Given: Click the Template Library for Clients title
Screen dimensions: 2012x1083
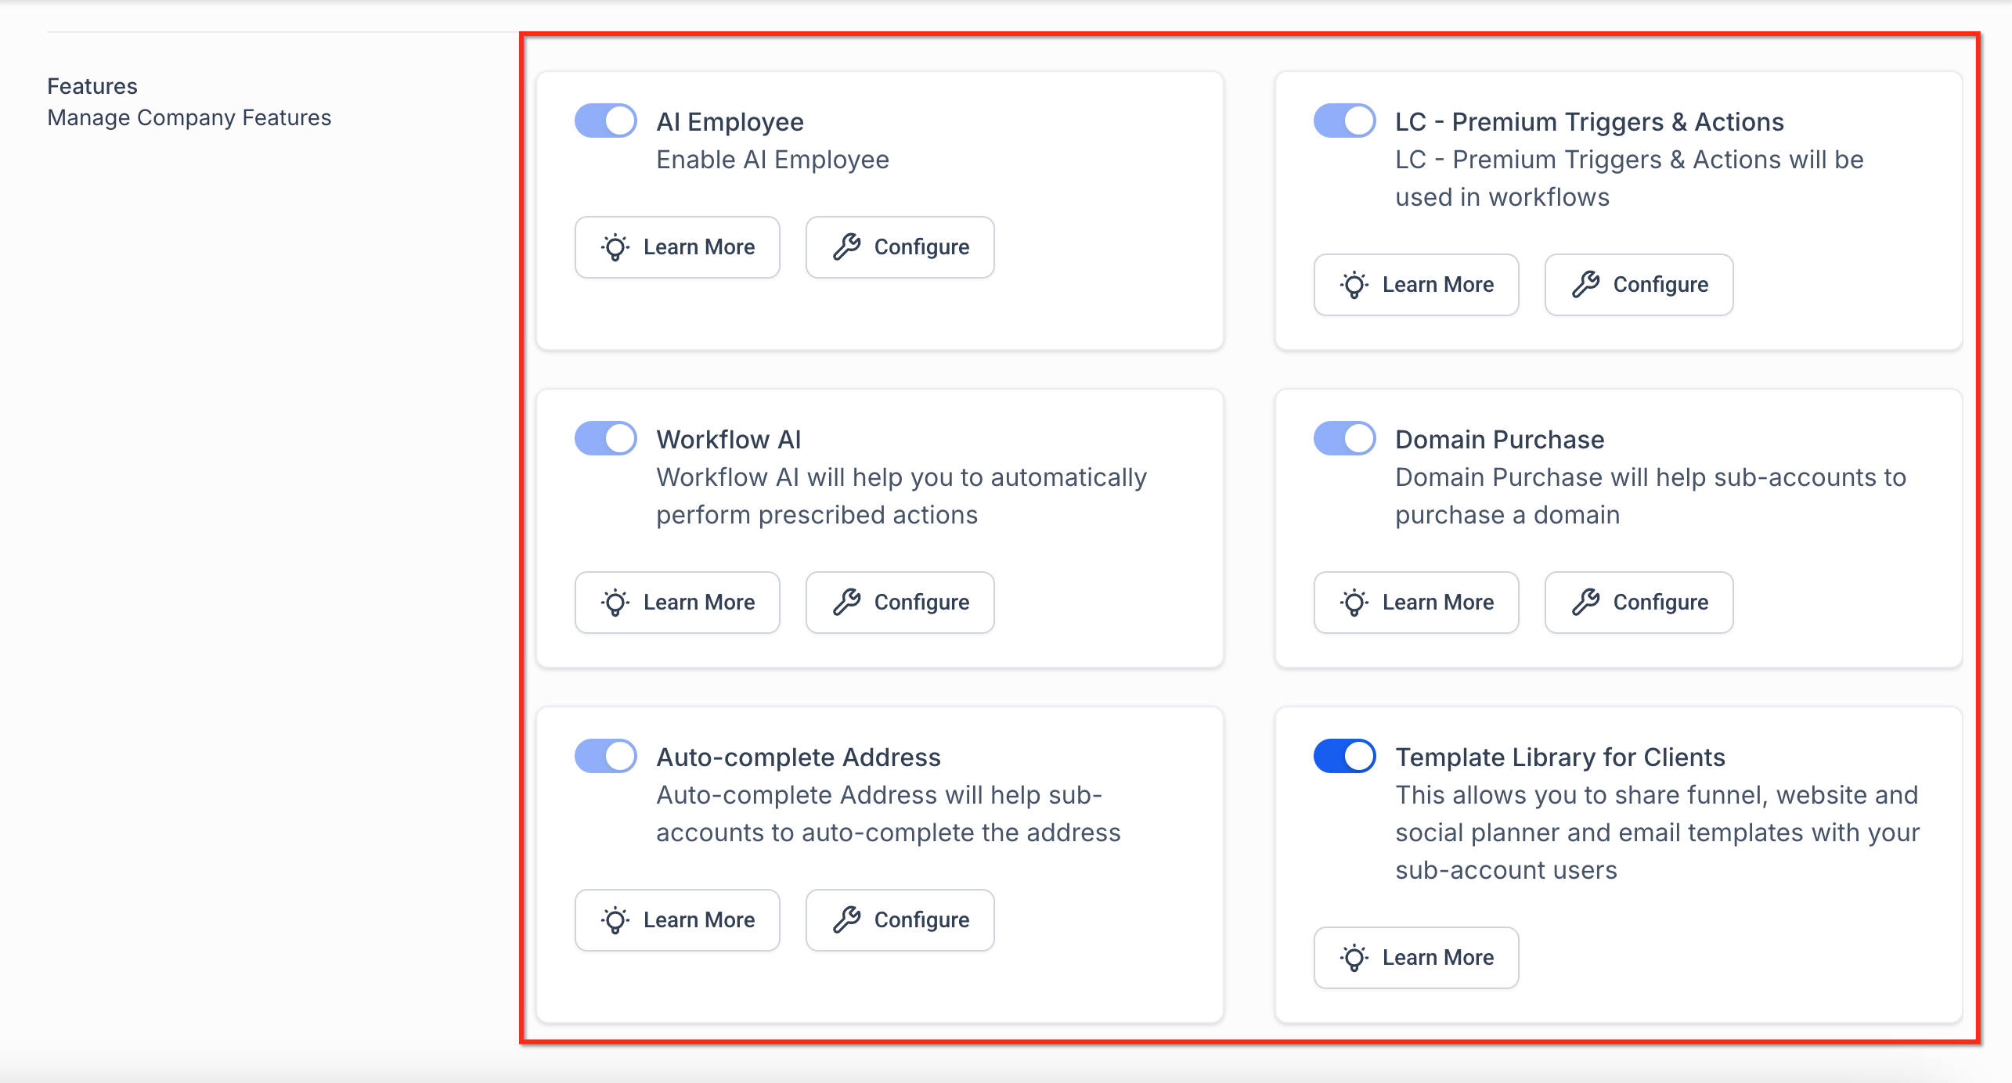Looking at the screenshot, I should (x=1560, y=757).
